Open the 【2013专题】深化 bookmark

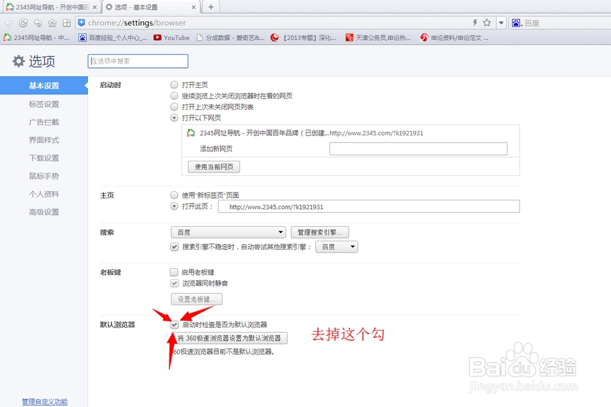[x=303, y=37]
